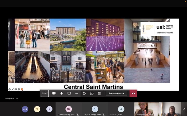Show the participants panel
The width and height of the screenshot is (187, 116).
pos(99,93)
